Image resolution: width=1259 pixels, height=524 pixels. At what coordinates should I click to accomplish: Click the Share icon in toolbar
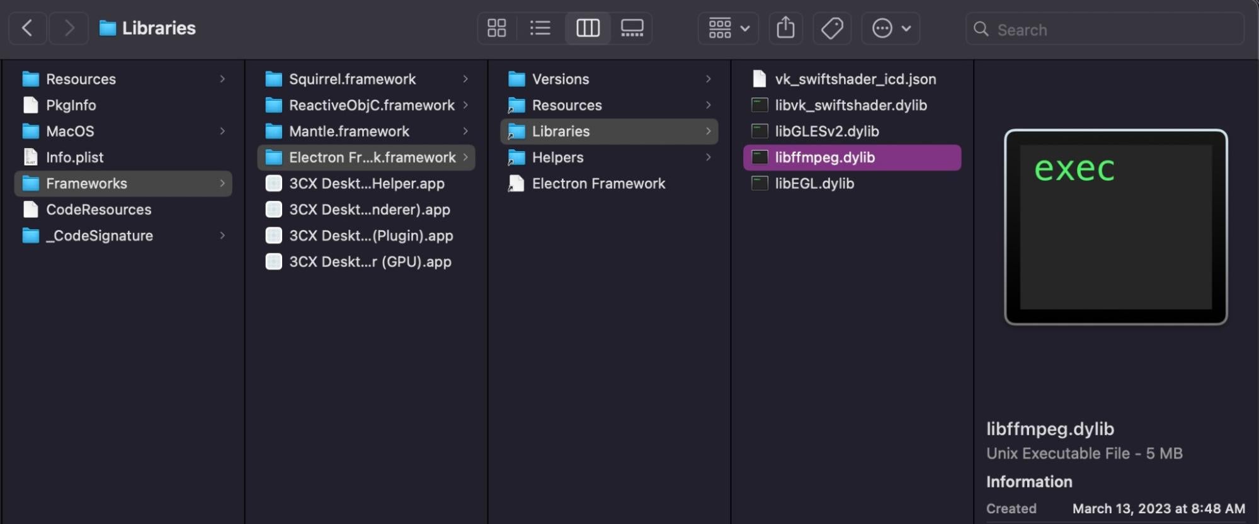pyautogui.click(x=785, y=28)
